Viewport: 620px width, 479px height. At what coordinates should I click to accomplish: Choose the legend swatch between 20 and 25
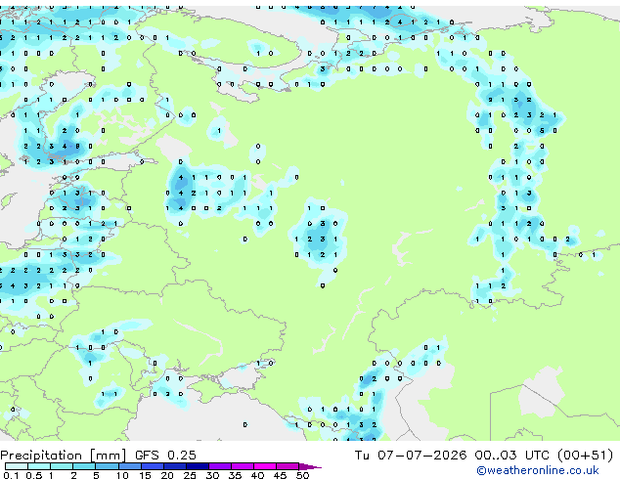click(175, 466)
